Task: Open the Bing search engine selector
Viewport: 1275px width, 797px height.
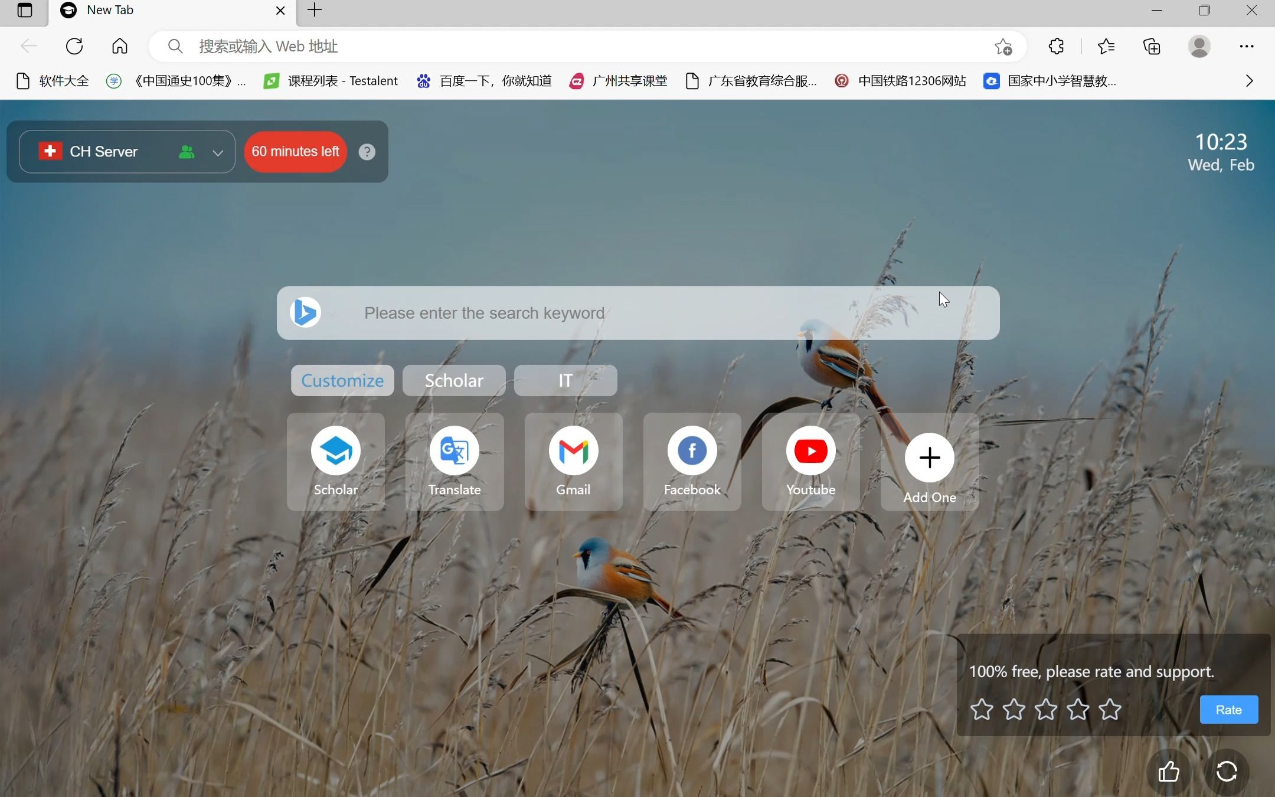Action: point(306,313)
